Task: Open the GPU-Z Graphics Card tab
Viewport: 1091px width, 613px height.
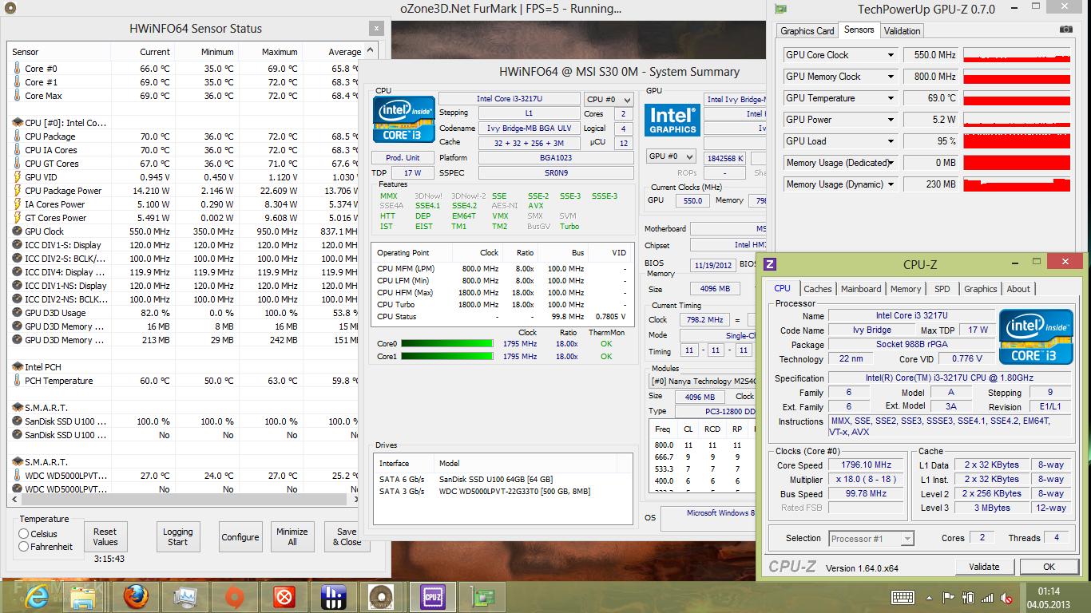Action: (807, 31)
